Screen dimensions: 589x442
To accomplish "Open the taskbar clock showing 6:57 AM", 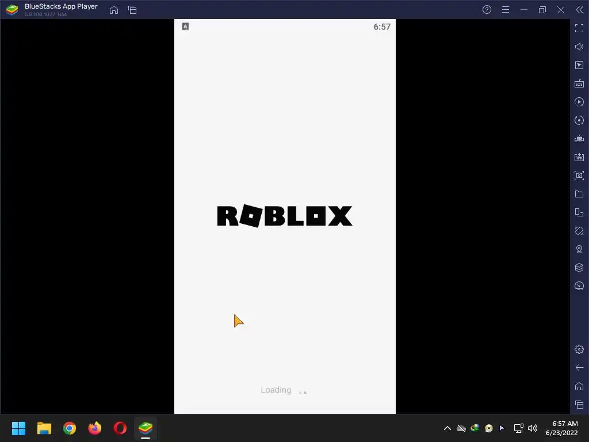I will [x=561, y=428].
